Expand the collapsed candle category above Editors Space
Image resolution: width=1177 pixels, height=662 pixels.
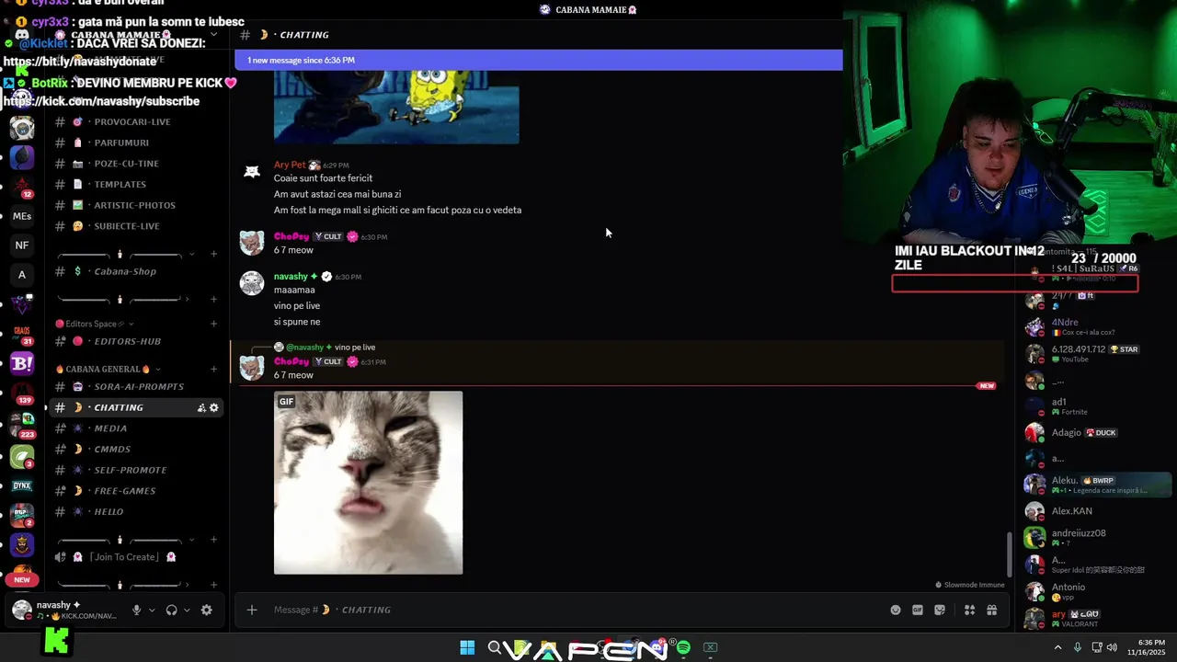123,300
